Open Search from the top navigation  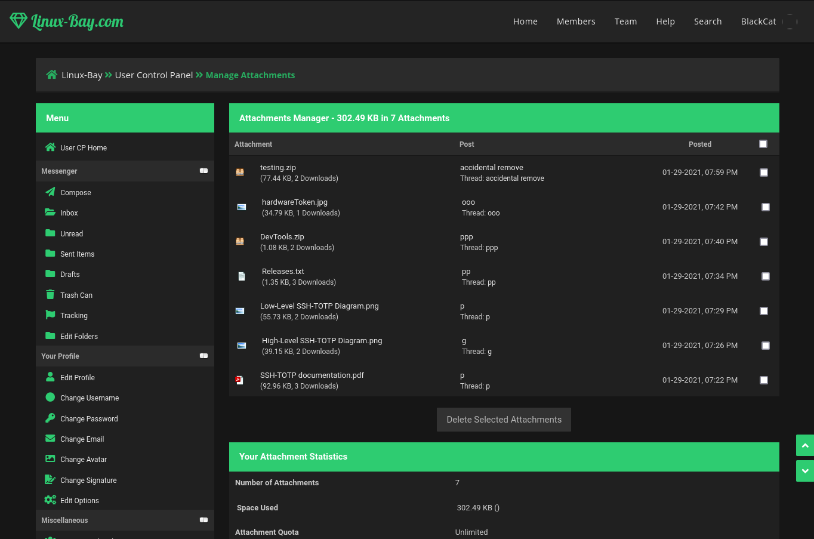tap(707, 21)
